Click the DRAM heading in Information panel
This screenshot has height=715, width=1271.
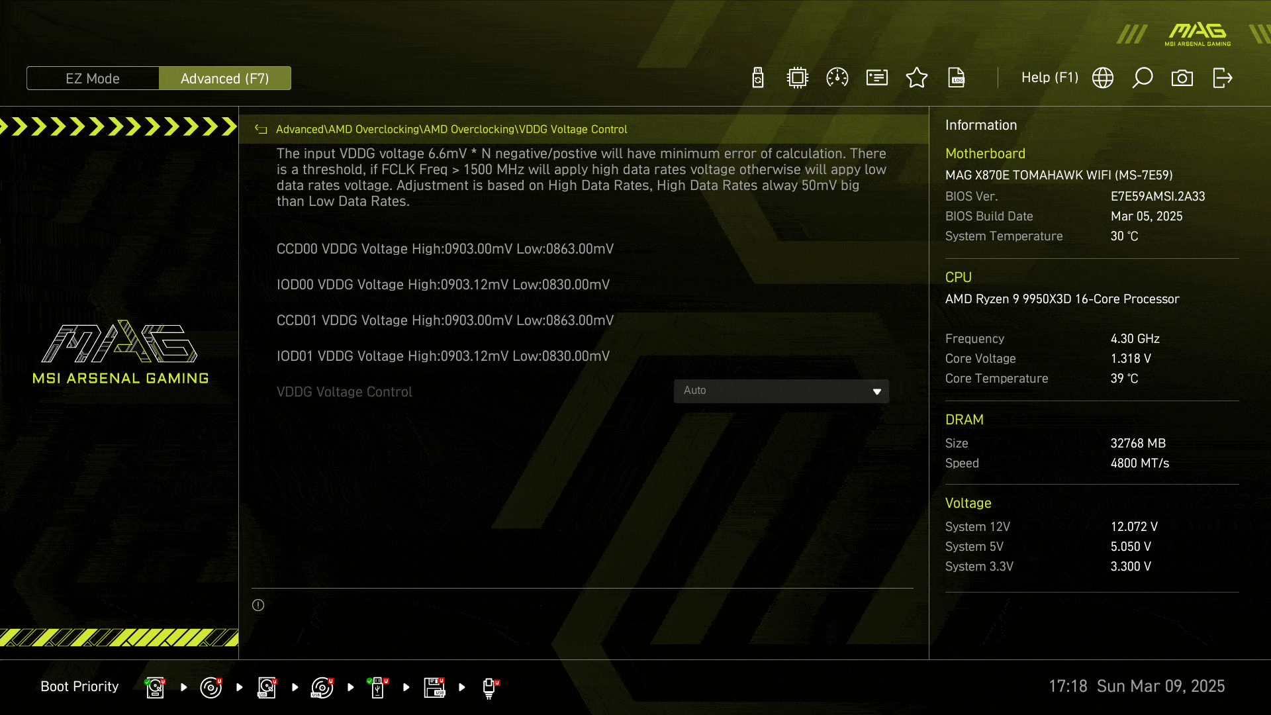[x=964, y=420]
